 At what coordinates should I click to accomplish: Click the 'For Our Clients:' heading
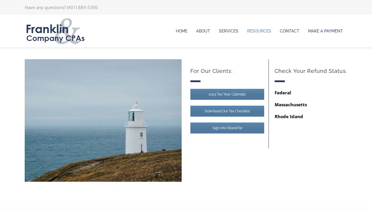(211, 71)
